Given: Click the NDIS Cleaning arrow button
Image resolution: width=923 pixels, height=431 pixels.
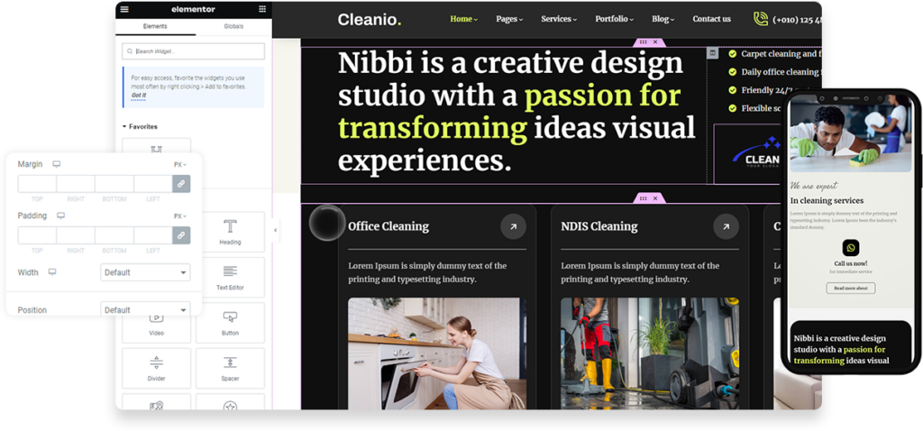Looking at the screenshot, I should point(726,226).
